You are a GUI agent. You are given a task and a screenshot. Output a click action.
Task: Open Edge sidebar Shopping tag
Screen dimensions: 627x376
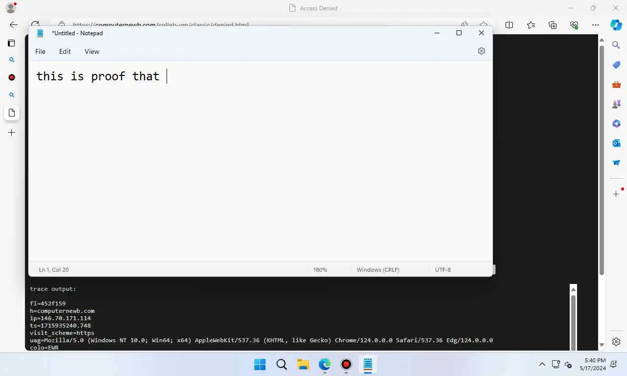click(x=616, y=65)
